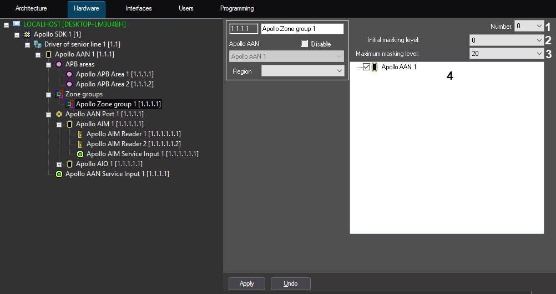Click the Apollo AIM Reader 1 icon
Image resolution: width=556 pixels, height=294 pixels.
pyautogui.click(x=80, y=134)
